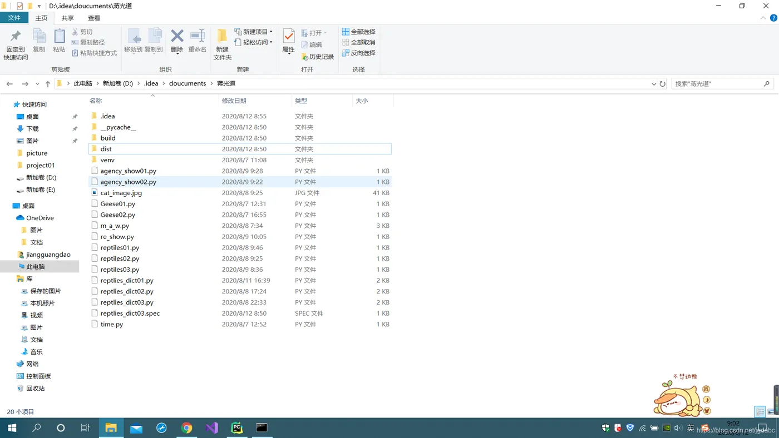The height and width of the screenshot is (438, 779).
Task: Open the recent locations dropdown arrow
Action: coord(37,84)
